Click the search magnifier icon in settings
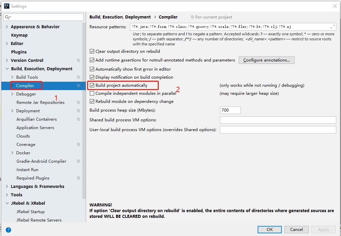Image resolution: width=341 pixels, height=236 pixels. pyautogui.click(x=8, y=17)
